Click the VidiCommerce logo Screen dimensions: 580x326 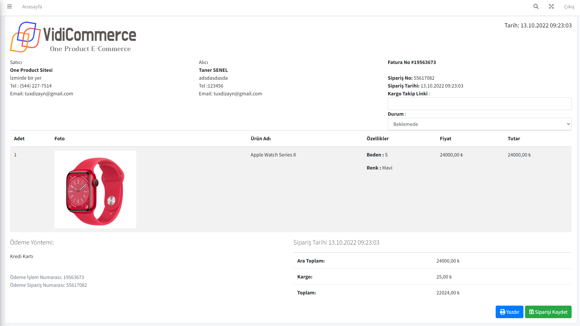73,37
